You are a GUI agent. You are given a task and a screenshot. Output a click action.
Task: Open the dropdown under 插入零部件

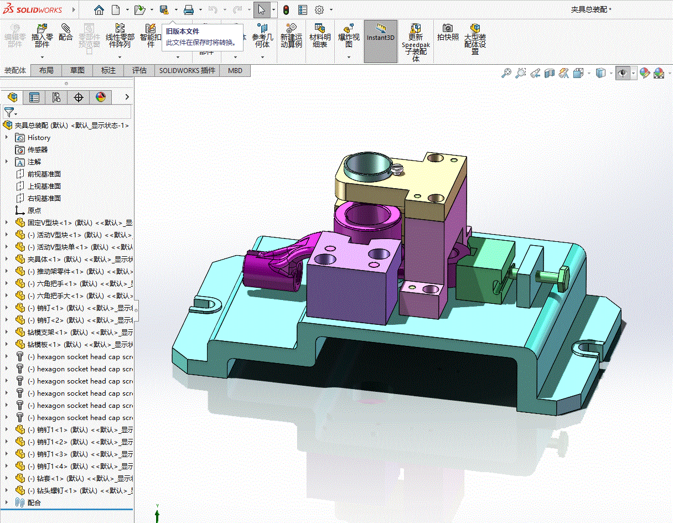coord(42,57)
